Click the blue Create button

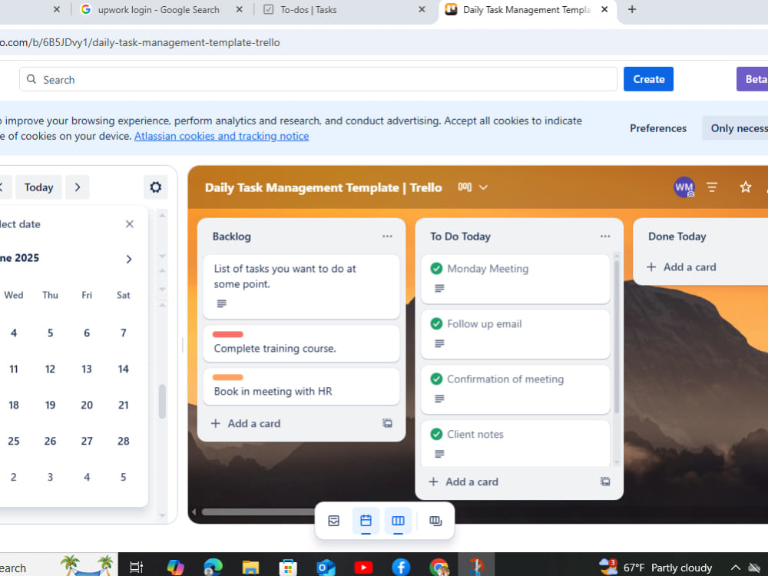point(648,79)
